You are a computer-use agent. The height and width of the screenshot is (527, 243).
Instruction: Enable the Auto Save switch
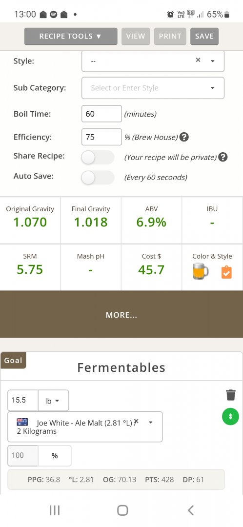pos(98,178)
